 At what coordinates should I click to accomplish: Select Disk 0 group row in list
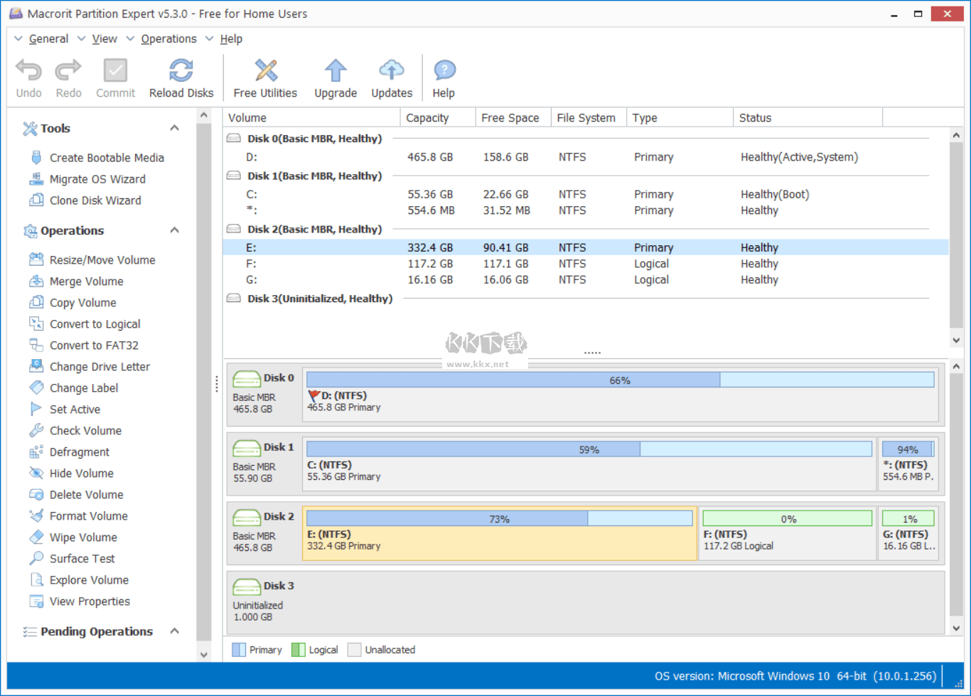pyautogui.click(x=577, y=139)
